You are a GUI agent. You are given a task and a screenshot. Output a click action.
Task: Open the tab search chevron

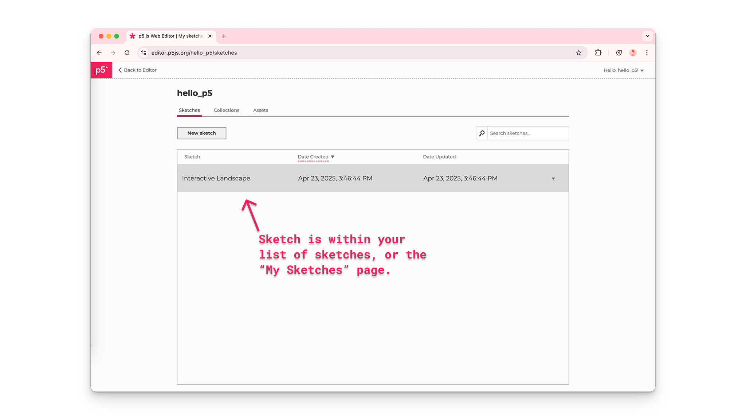point(647,36)
